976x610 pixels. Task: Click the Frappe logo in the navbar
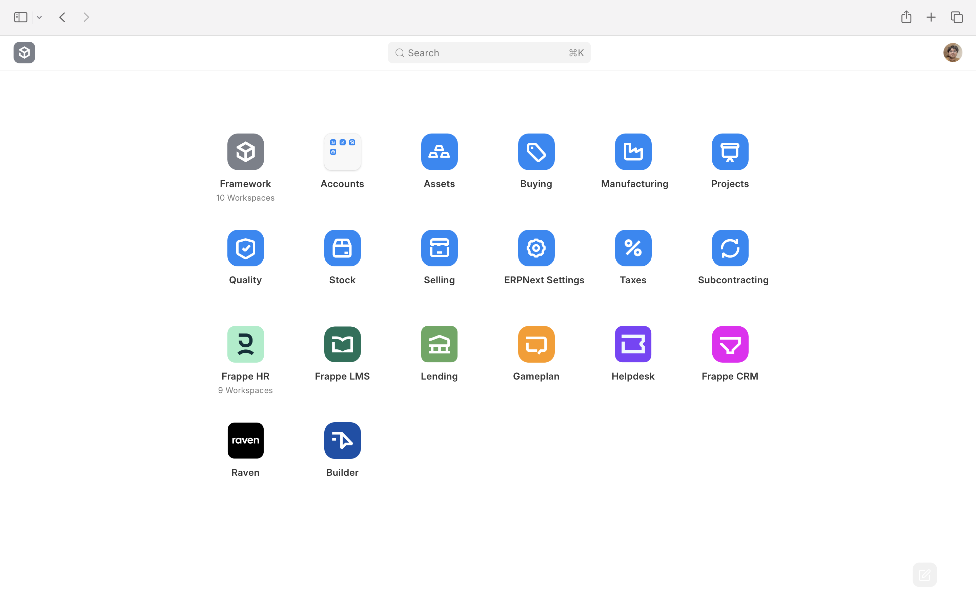pos(24,53)
